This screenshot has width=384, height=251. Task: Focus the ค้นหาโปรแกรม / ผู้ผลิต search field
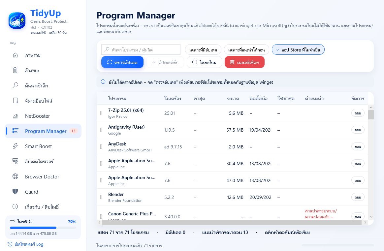pos(141,49)
